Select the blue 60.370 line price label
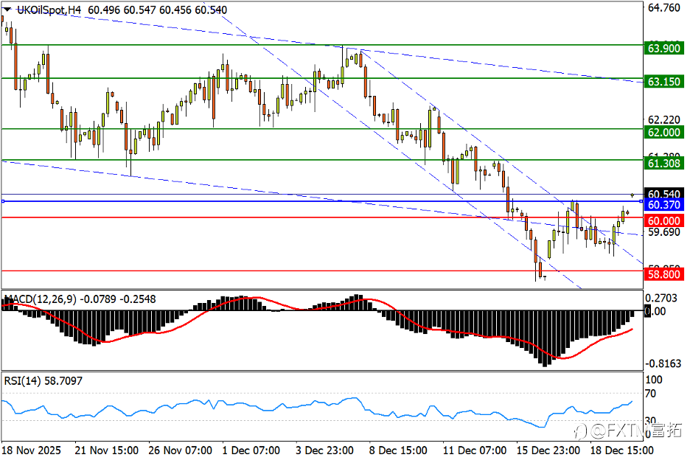 tap(664, 205)
